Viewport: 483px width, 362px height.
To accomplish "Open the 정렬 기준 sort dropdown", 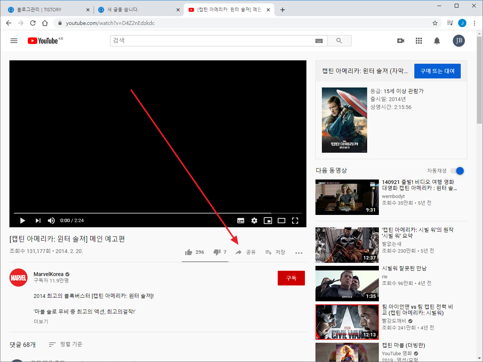I will pos(66,344).
